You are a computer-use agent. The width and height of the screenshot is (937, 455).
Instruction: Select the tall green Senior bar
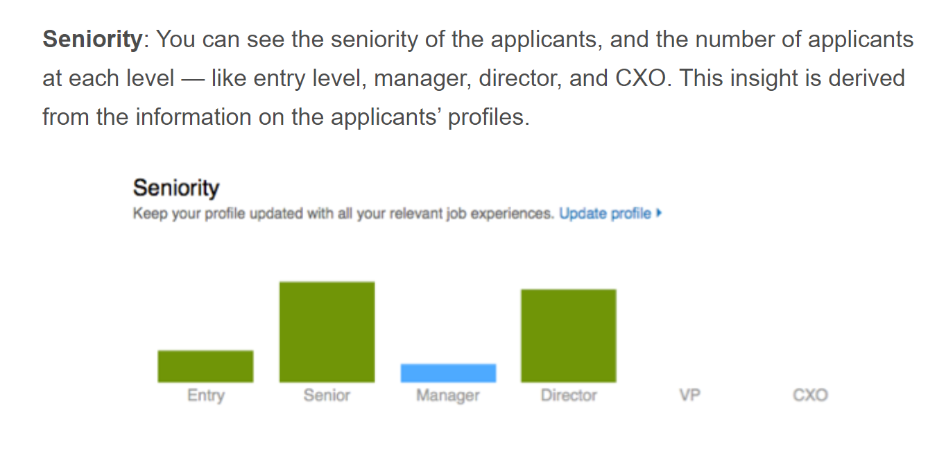[327, 332]
